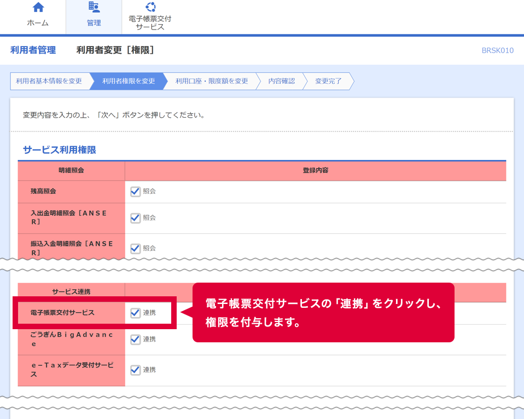
Task: Click the 利用者変更 [権限] title
Action: click(115, 50)
